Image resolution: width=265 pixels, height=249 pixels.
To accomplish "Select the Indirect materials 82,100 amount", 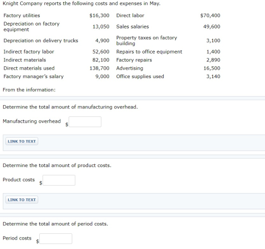I will [x=101, y=60].
